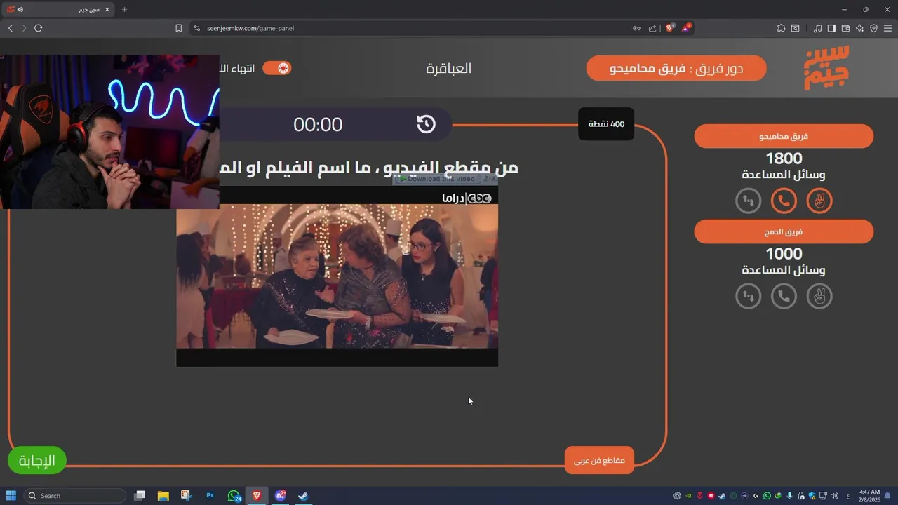Reveal the answer with الإجابة button
Screen dimensions: 898x505
36,461
